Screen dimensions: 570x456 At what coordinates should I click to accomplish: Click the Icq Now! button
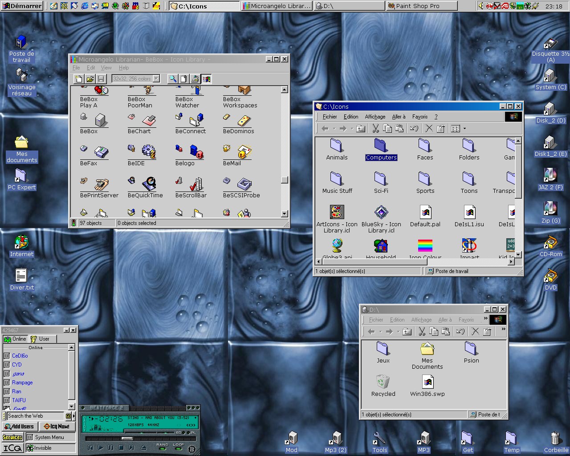57,426
